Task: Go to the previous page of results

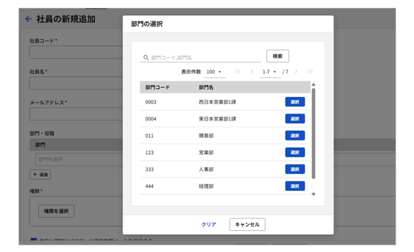Action: (x=252, y=72)
